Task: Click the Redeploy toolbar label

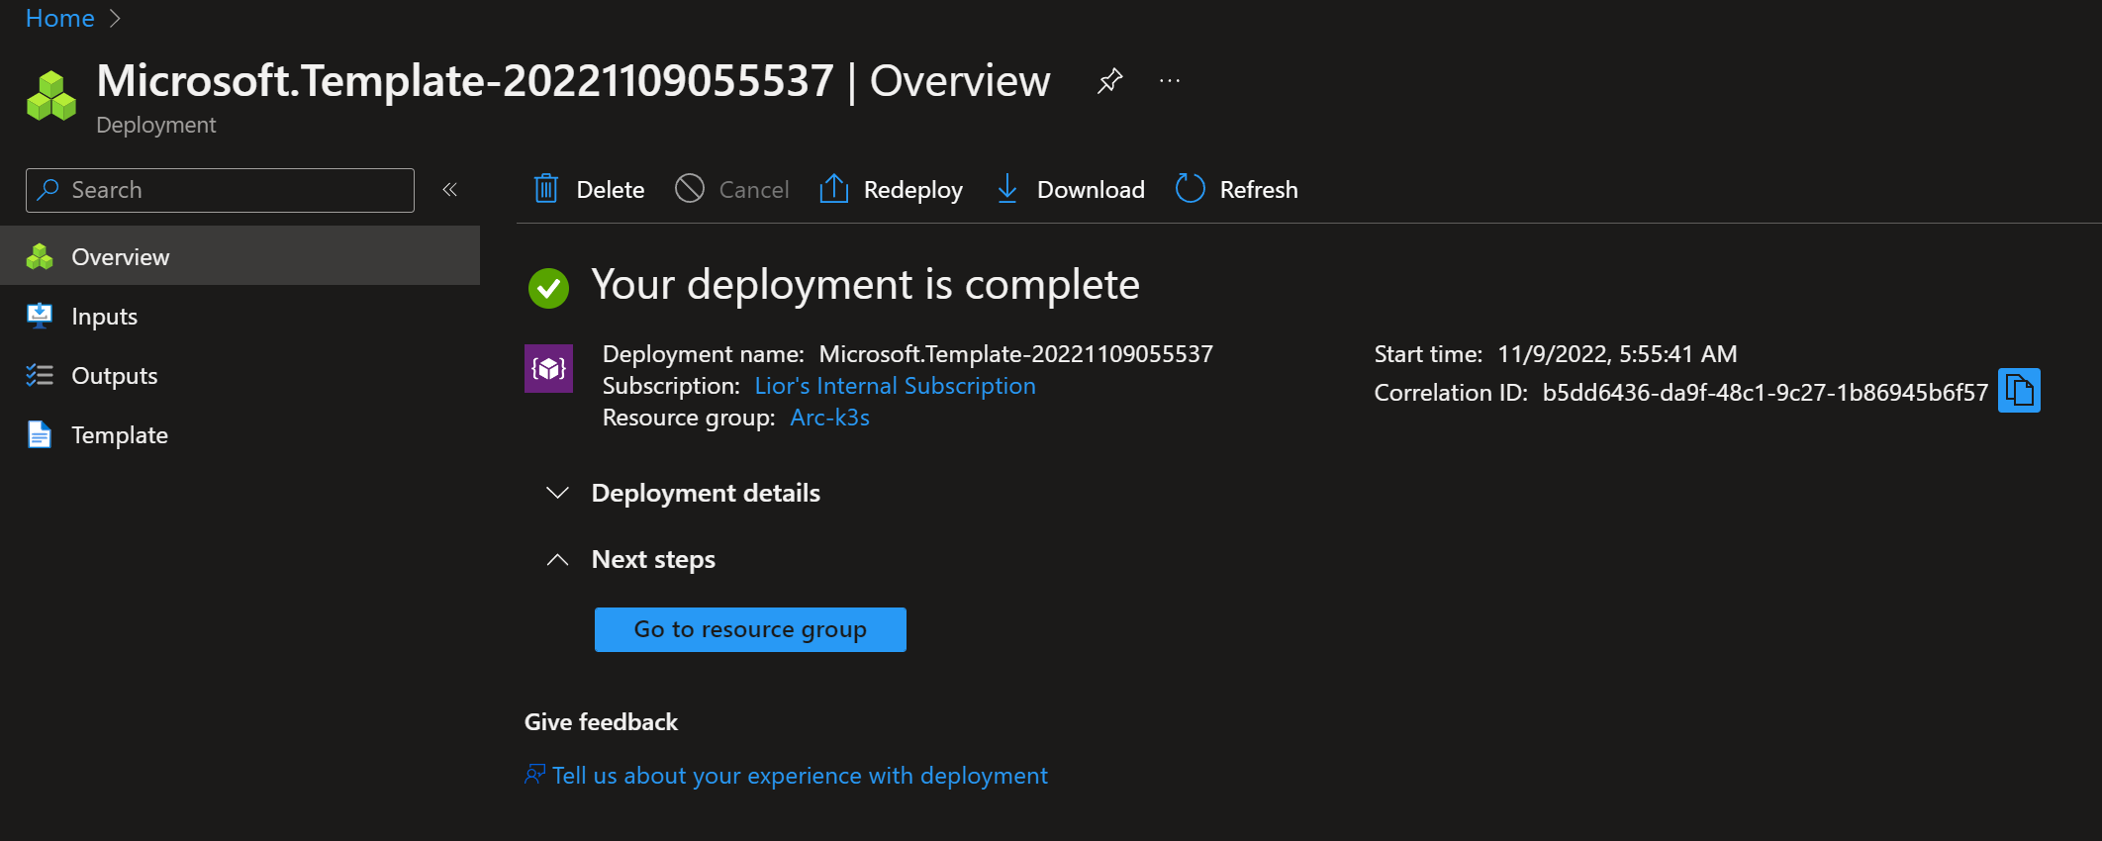Action: tap(912, 190)
